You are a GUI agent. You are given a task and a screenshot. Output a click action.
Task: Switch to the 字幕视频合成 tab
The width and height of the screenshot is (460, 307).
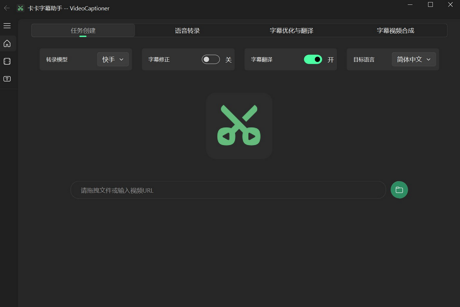396,31
